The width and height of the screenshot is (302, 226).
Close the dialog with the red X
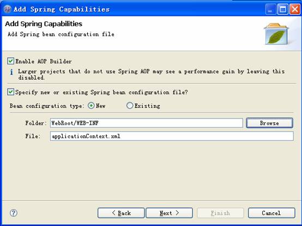point(295,9)
